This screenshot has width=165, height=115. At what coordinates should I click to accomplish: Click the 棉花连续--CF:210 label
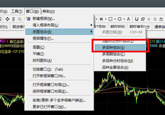[12, 52]
